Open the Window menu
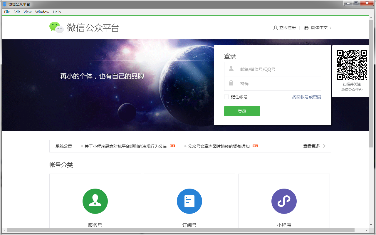The height and width of the screenshot is (235, 376). 42,12
